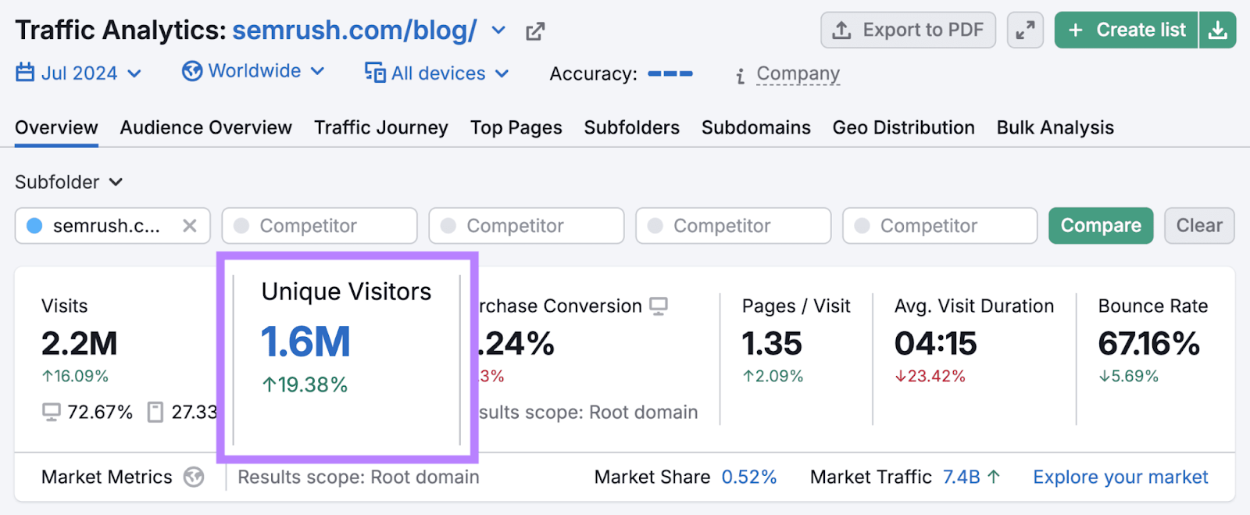The height and width of the screenshot is (515, 1250).
Task: Open the All devices dropdown
Action: coord(437,73)
